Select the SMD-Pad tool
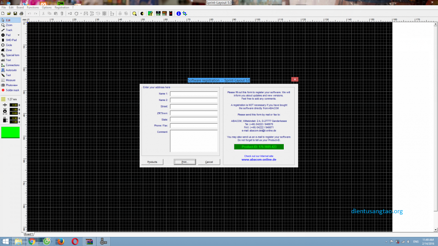438x246 pixels. click(x=11, y=40)
